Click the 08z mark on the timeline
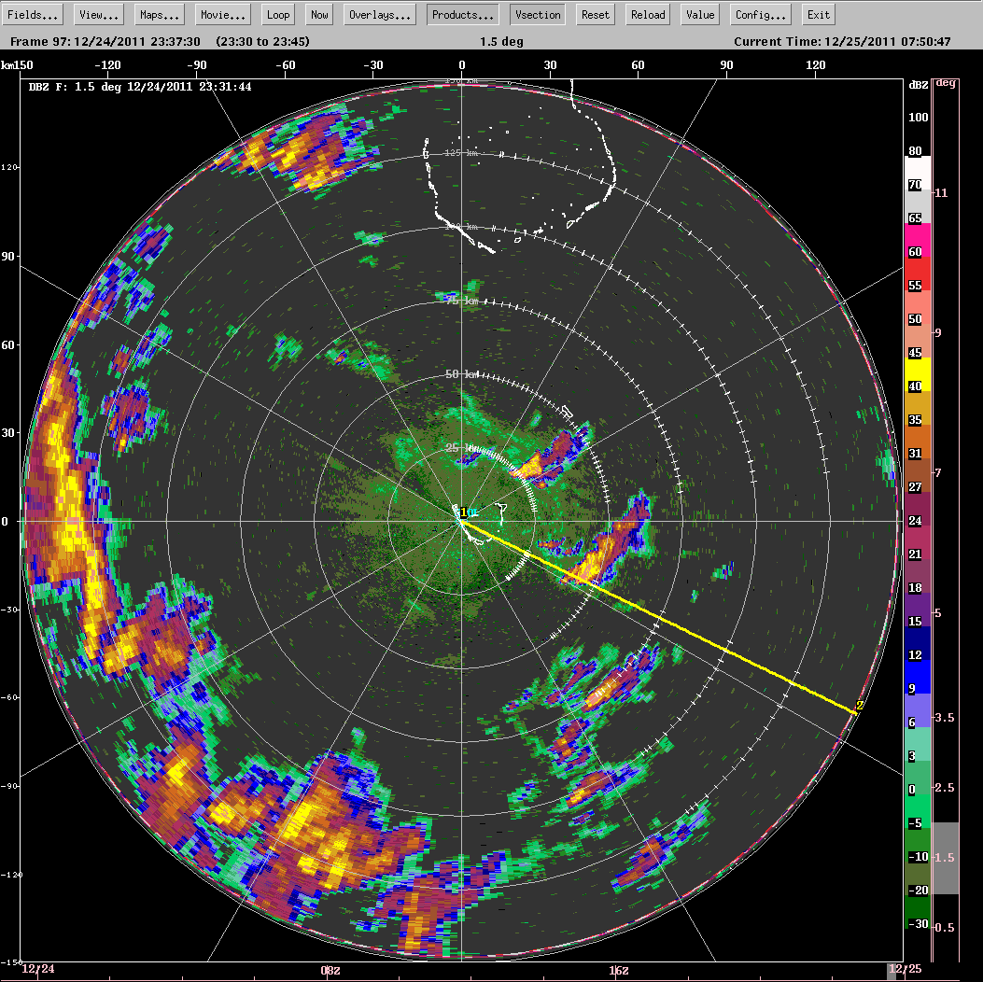Screen dimensions: 983x982 tap(330, 971)
